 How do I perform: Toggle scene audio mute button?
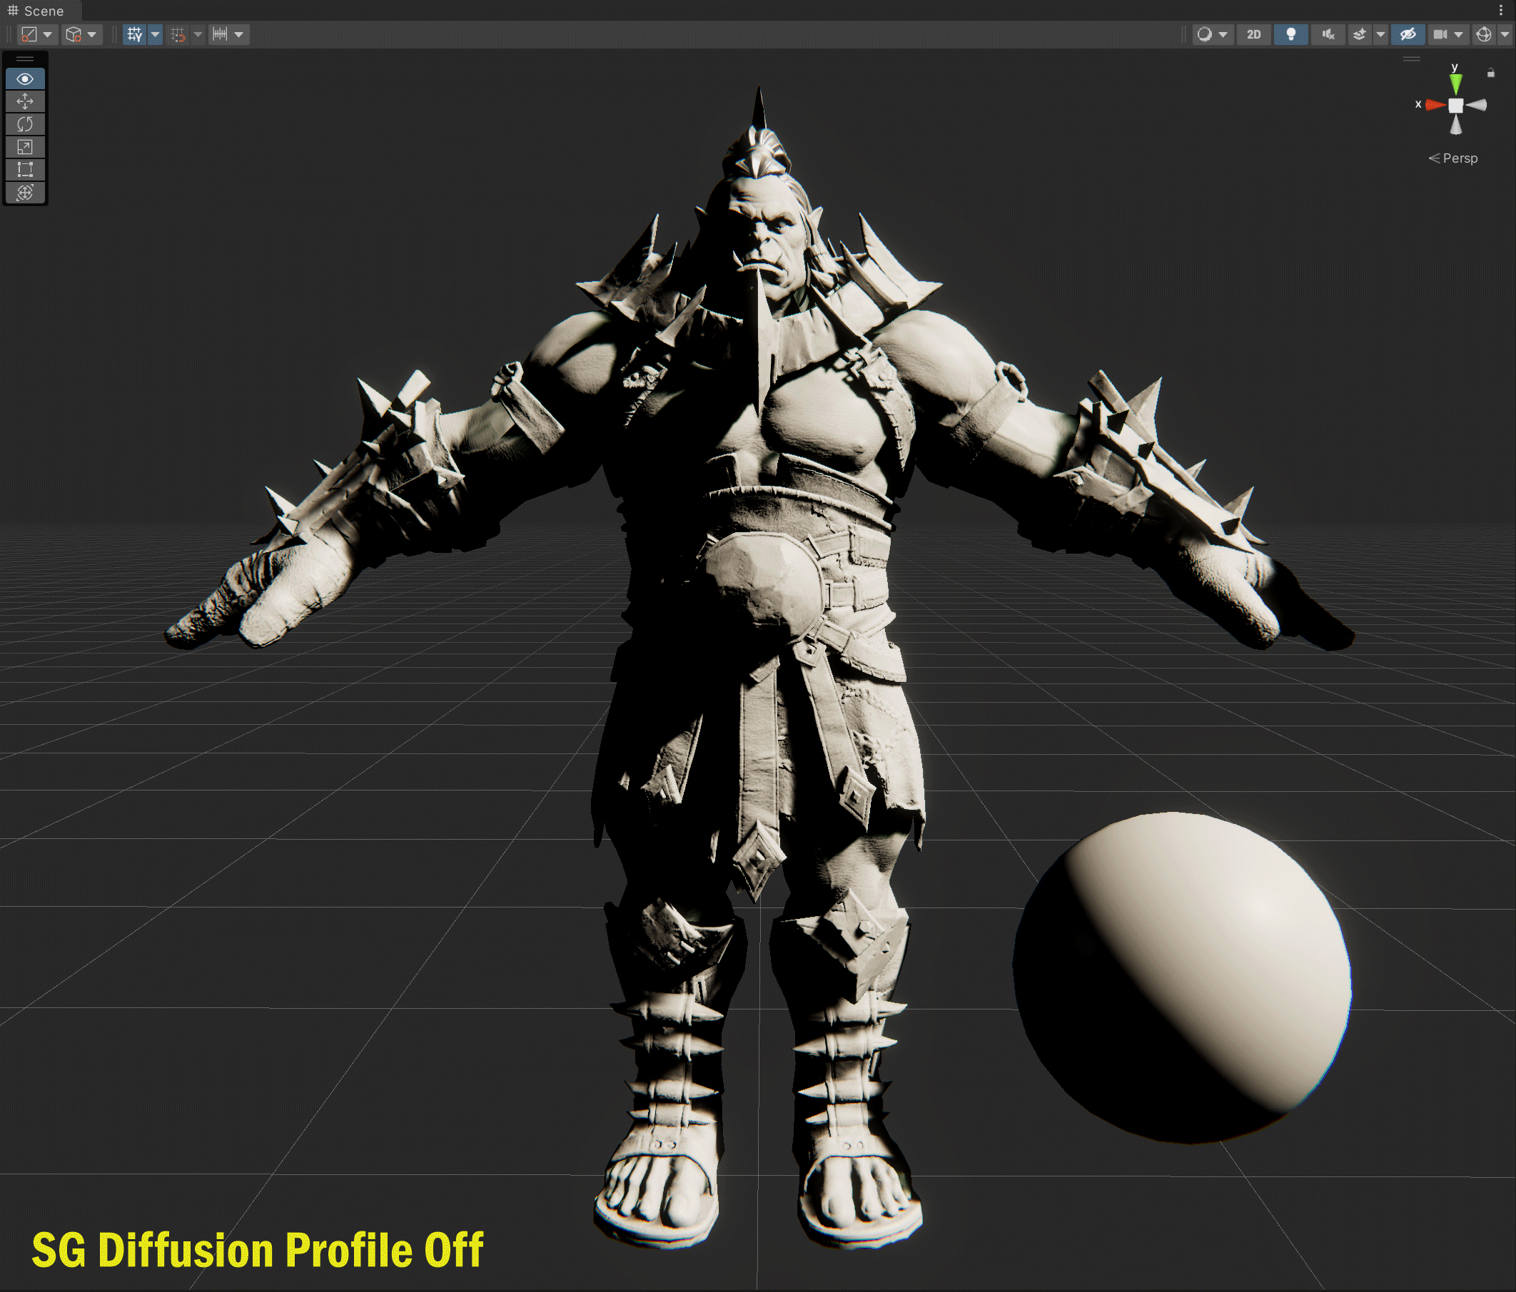(x=1328, y=34)
